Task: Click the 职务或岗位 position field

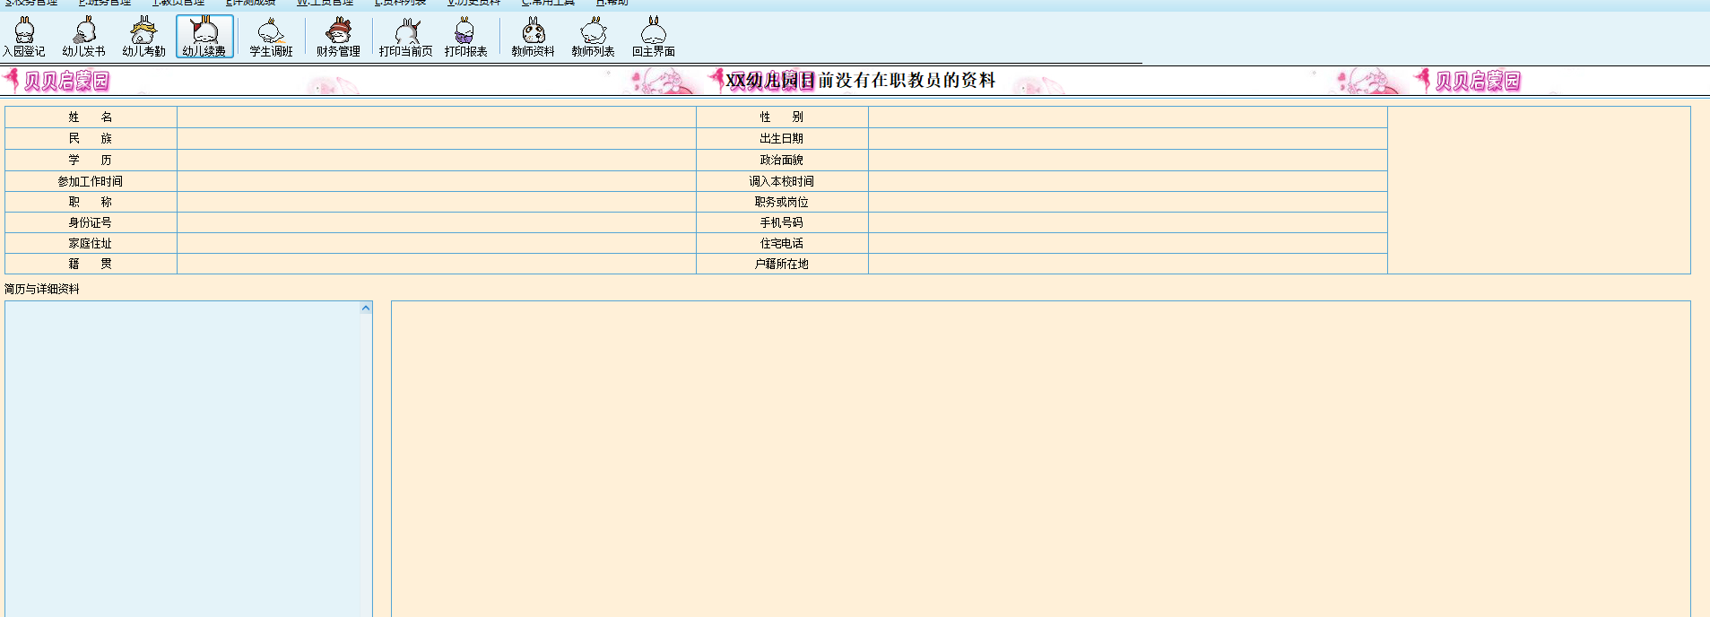Action: tap(1128, 202)
